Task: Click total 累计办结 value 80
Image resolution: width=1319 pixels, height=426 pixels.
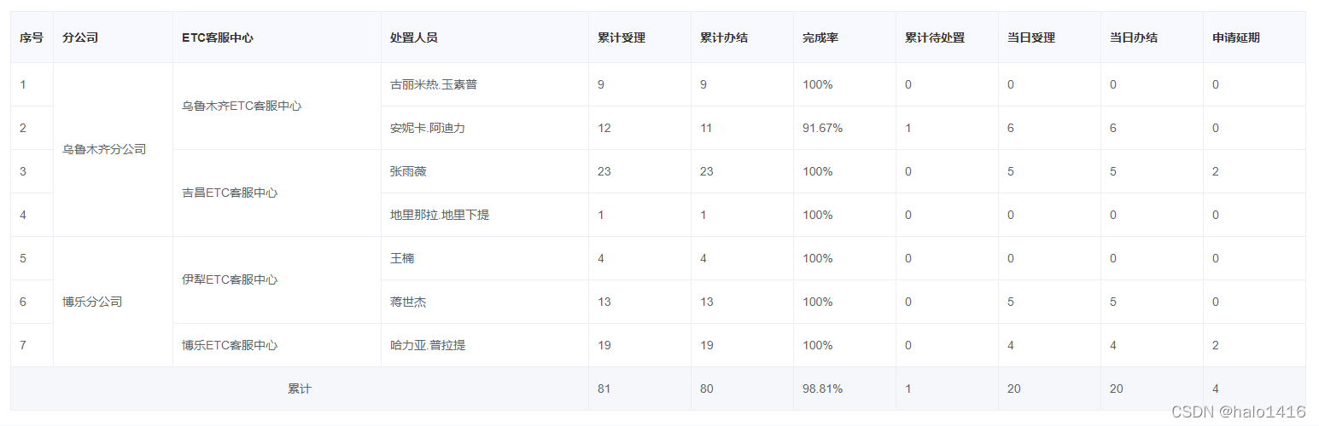Action: pyautogui.click(x=707, y=389)
